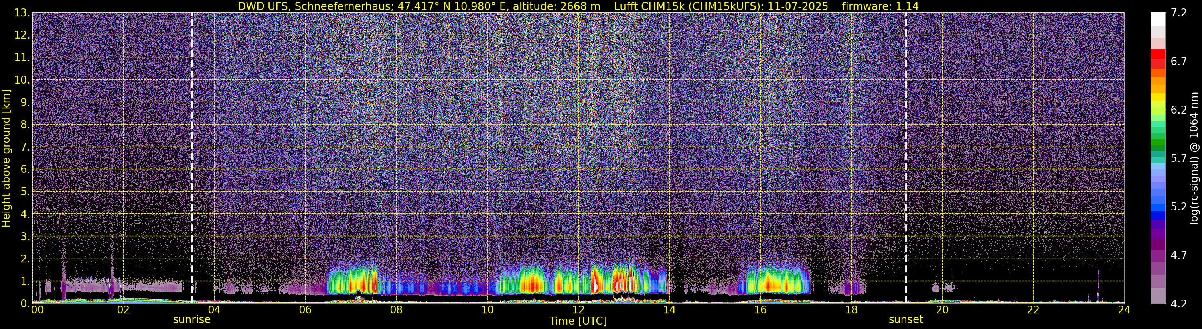
Task: Click the "3." height axis tick label
Action: 25,237
